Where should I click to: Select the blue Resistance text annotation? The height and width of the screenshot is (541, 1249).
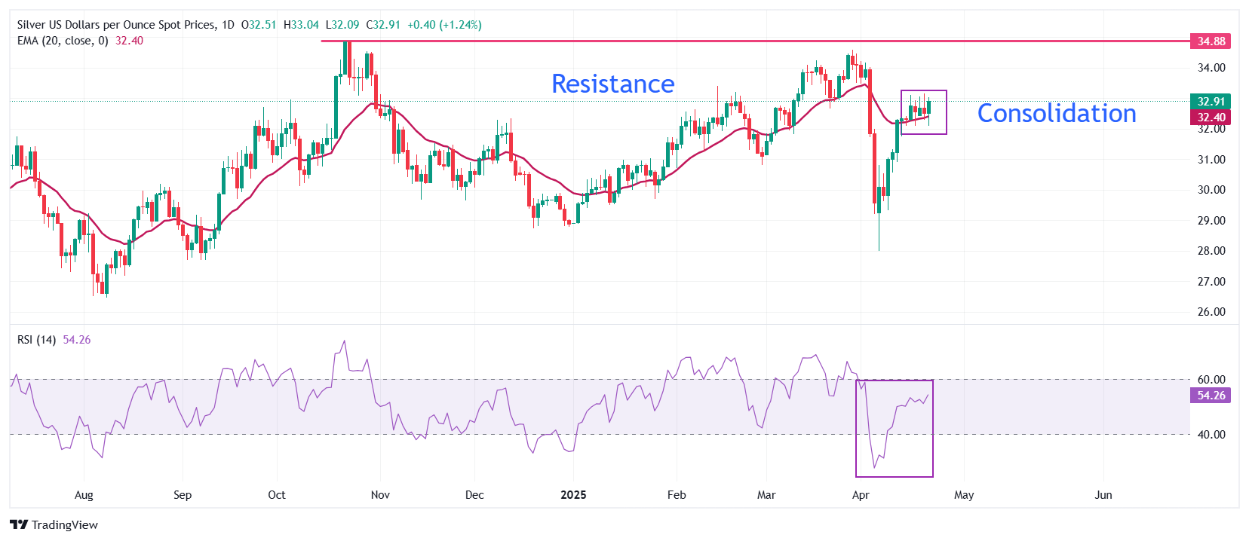tap(612, 84)
